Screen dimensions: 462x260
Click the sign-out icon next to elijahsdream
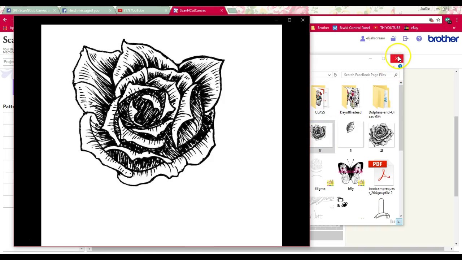406,38
